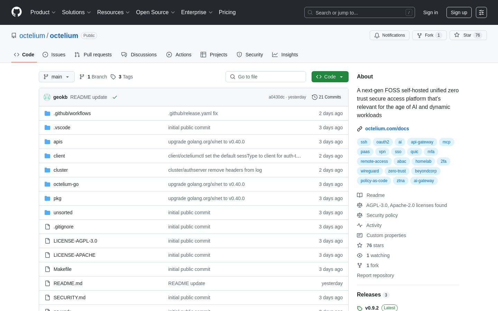Click the Notifications bell button
Screen dimensions: 498x311
(x=389, y=35)
